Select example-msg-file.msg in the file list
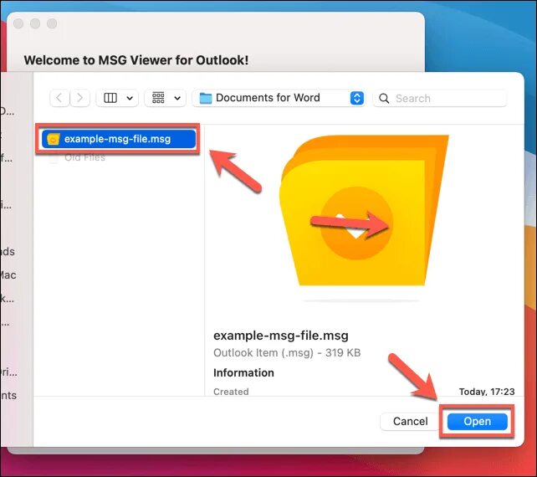The width and height of the screenshot is (537, 477). point(119,139)
